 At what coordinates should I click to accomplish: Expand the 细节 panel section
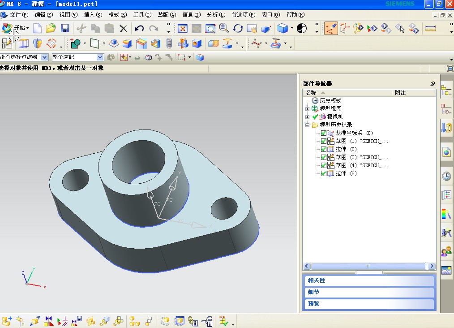coord(369,292)
